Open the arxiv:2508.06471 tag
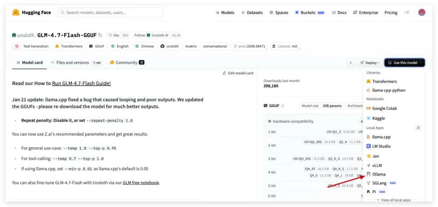Viewport: 438px width, 207px height. [249, 46]
